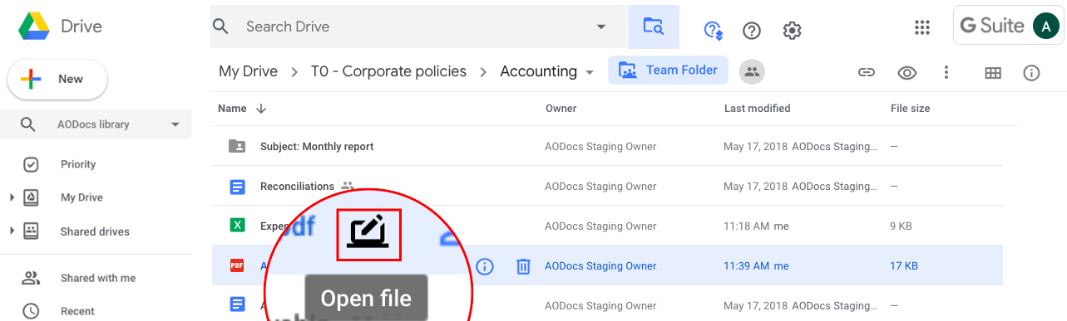
Task: Select the Reconciliations document row
Action: point(607,187)
